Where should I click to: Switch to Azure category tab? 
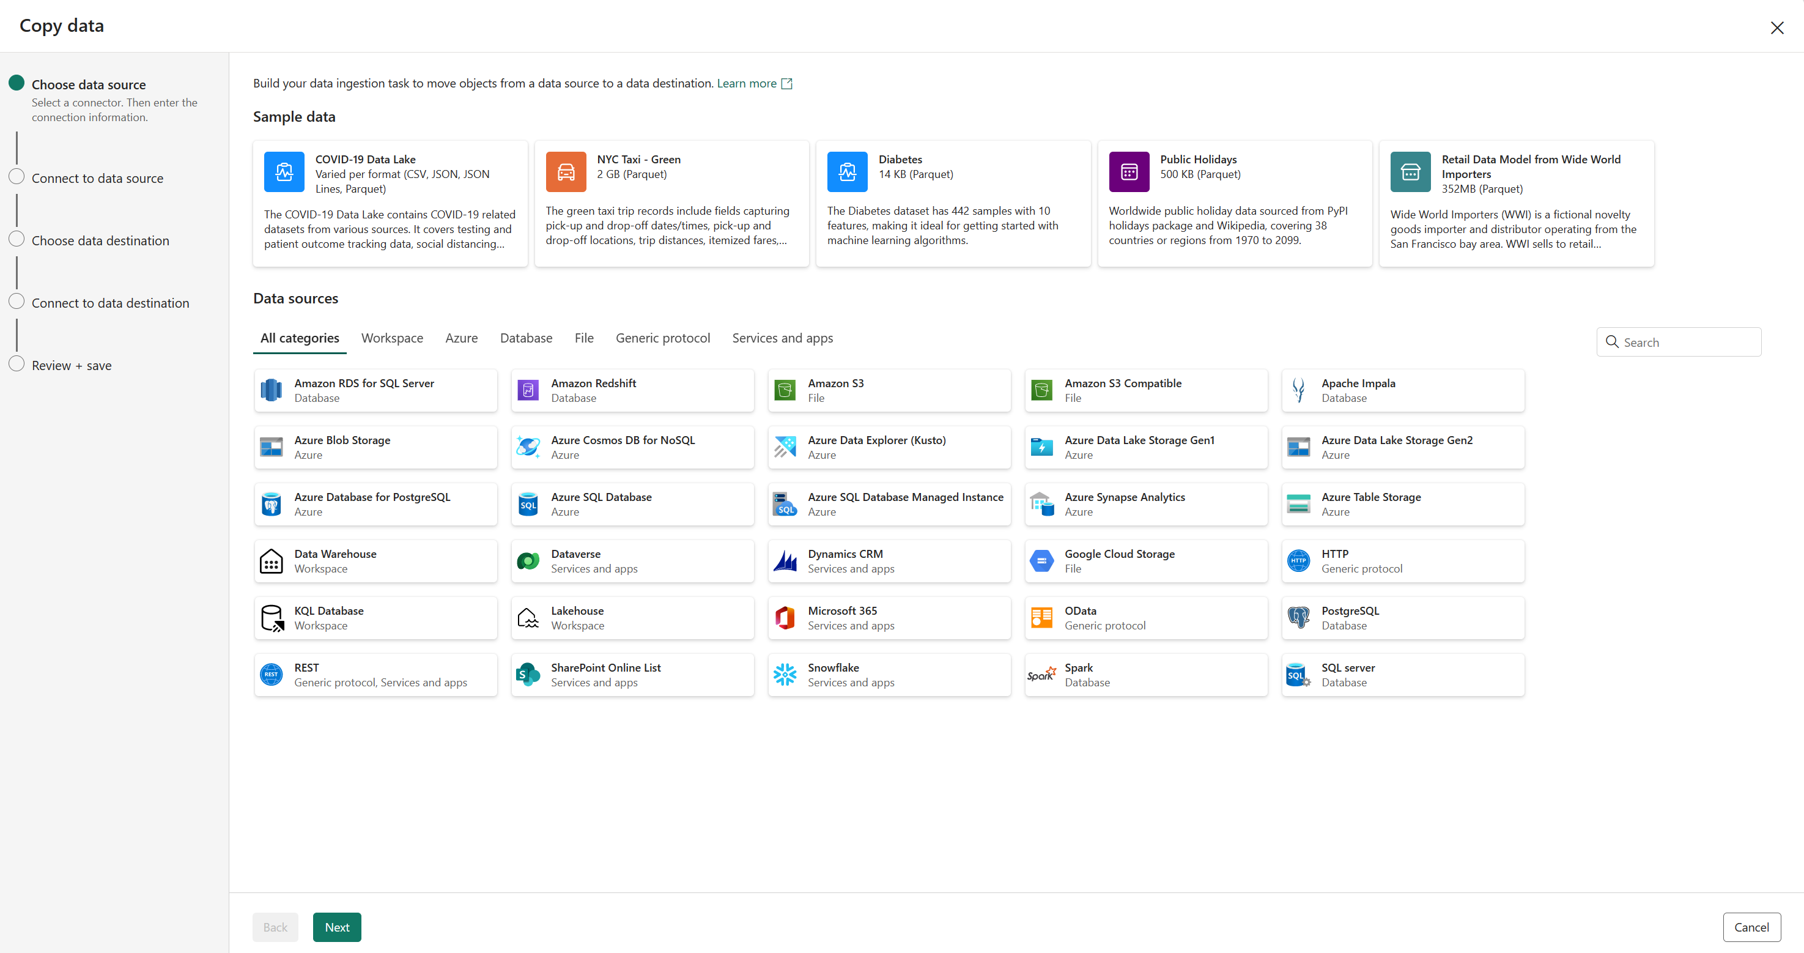[x=462, y=338]
